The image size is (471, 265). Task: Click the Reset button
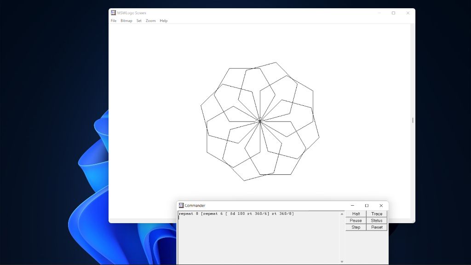377,227
